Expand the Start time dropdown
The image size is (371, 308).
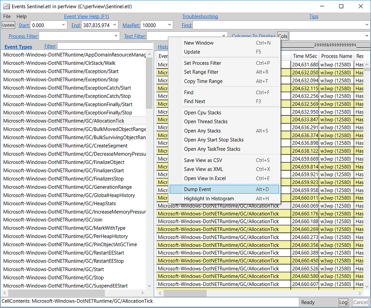(x=63, y=25)
